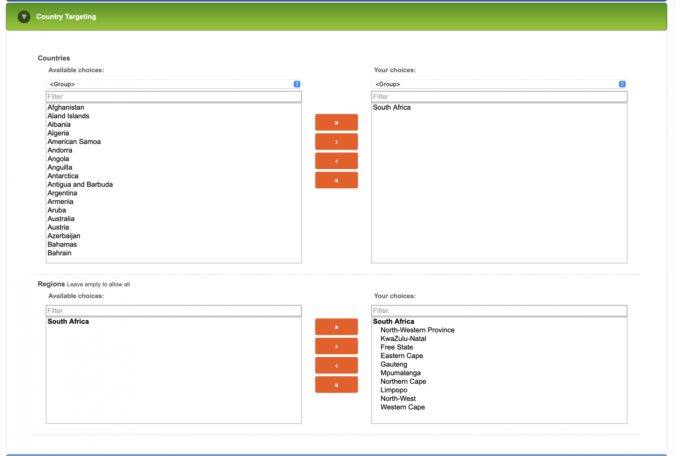Click Countries 'remove all' double-left arrow
The width and height of the screenshot is (686, 456).
(336, 180)
